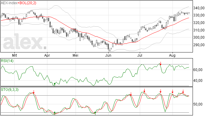The image size is (207, 116).
Task: Click the 290,00 price axis value
Action: (199, 45)
